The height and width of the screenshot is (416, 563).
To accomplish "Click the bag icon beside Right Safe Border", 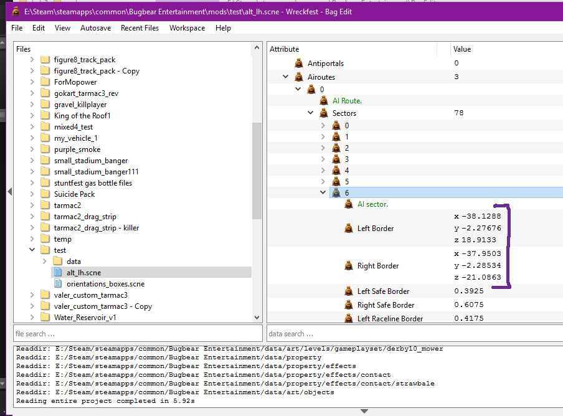I will [349, 305].
